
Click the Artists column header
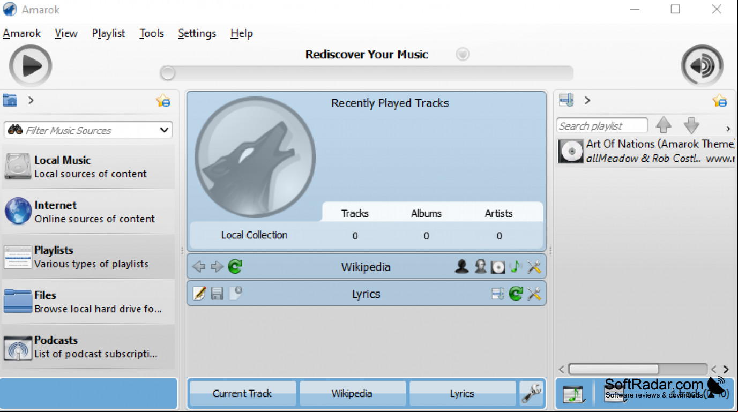click(x=498, y=213)
